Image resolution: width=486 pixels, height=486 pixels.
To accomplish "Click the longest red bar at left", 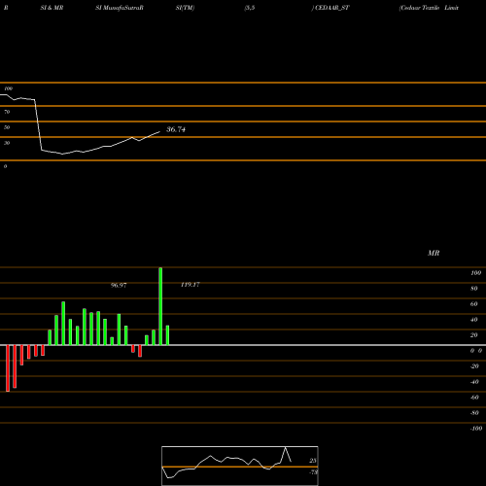I will tap(8, 368).
